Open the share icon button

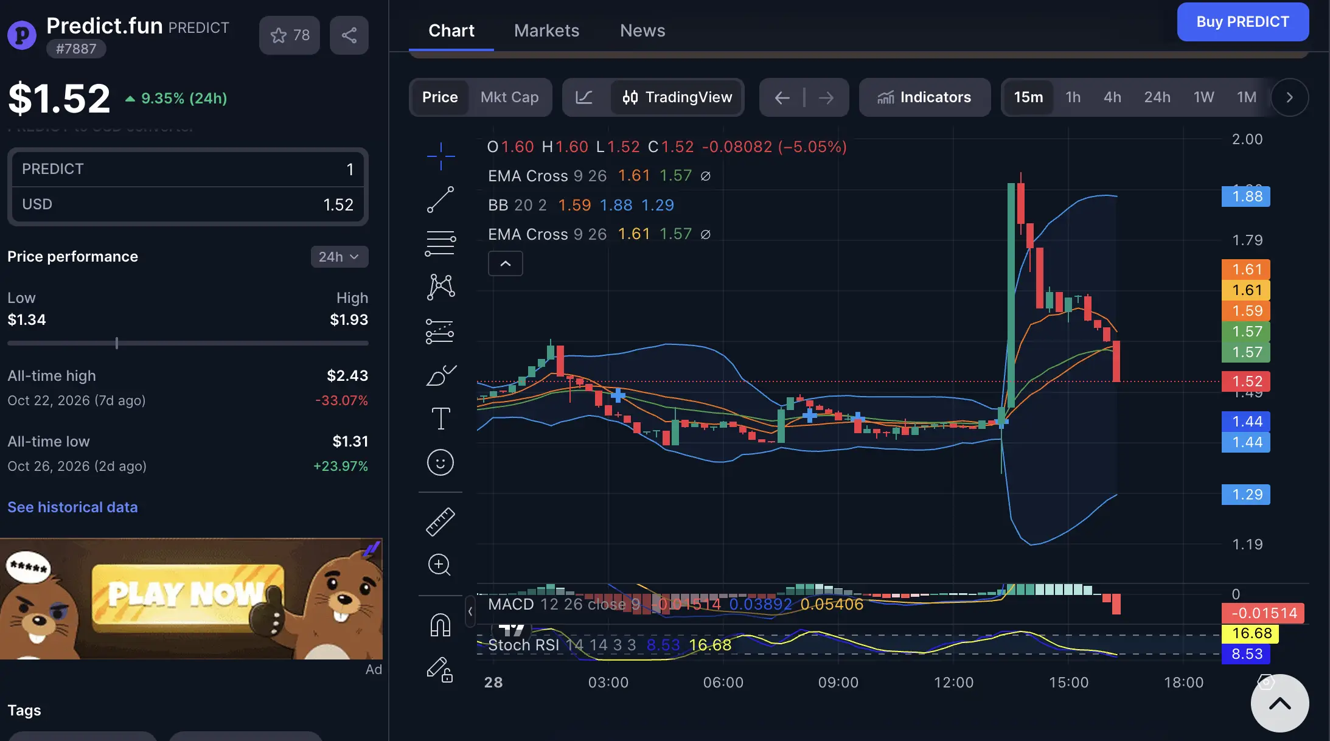click(349, 35)
